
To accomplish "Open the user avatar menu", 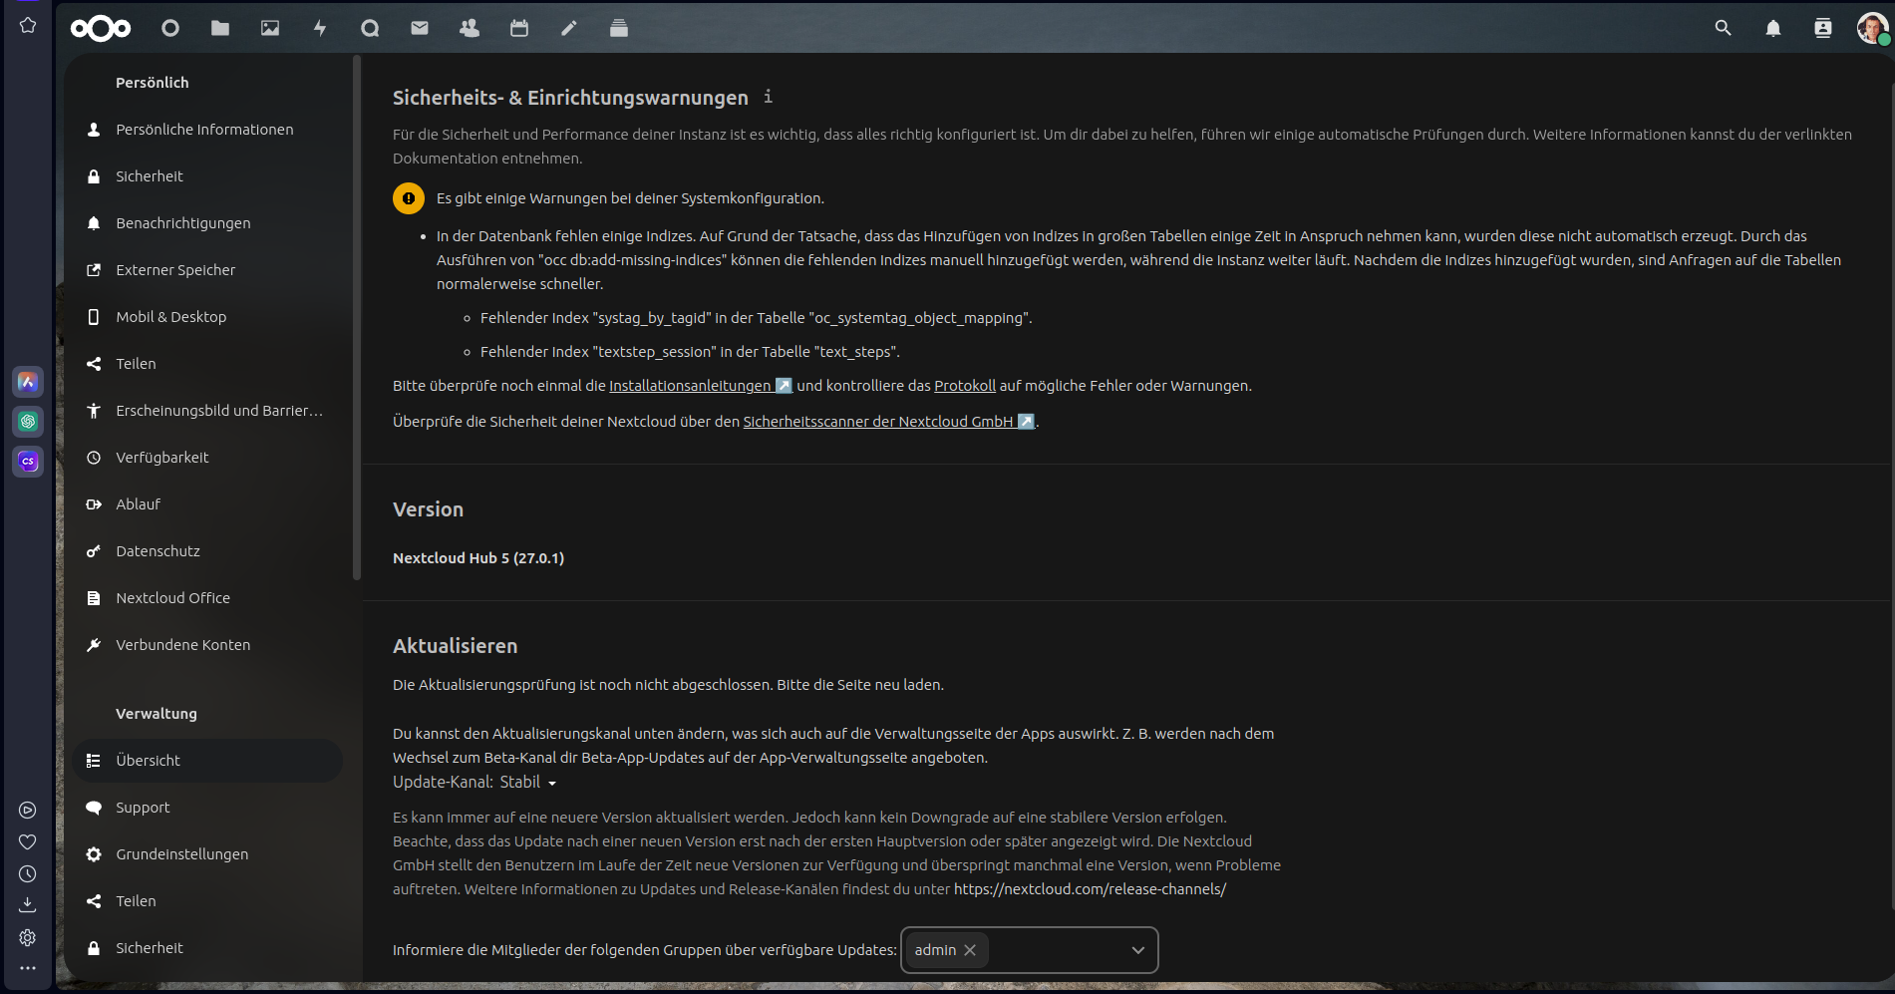I will [1872, 28].
